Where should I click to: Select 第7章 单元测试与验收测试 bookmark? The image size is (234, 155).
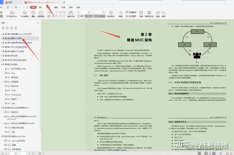click(16, 60)
